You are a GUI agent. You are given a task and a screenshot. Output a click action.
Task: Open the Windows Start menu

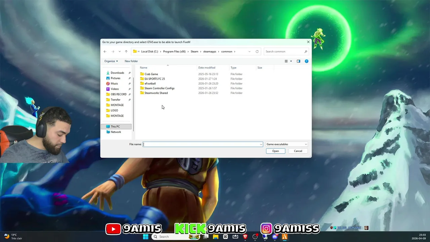tap(145, 237)
